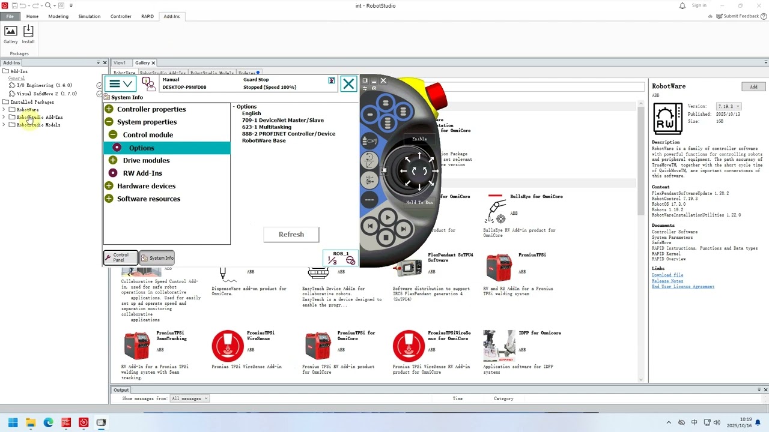Click the step backward hardware button
Image resolution: width=769 pixels, height=432 pixels.
370,226
